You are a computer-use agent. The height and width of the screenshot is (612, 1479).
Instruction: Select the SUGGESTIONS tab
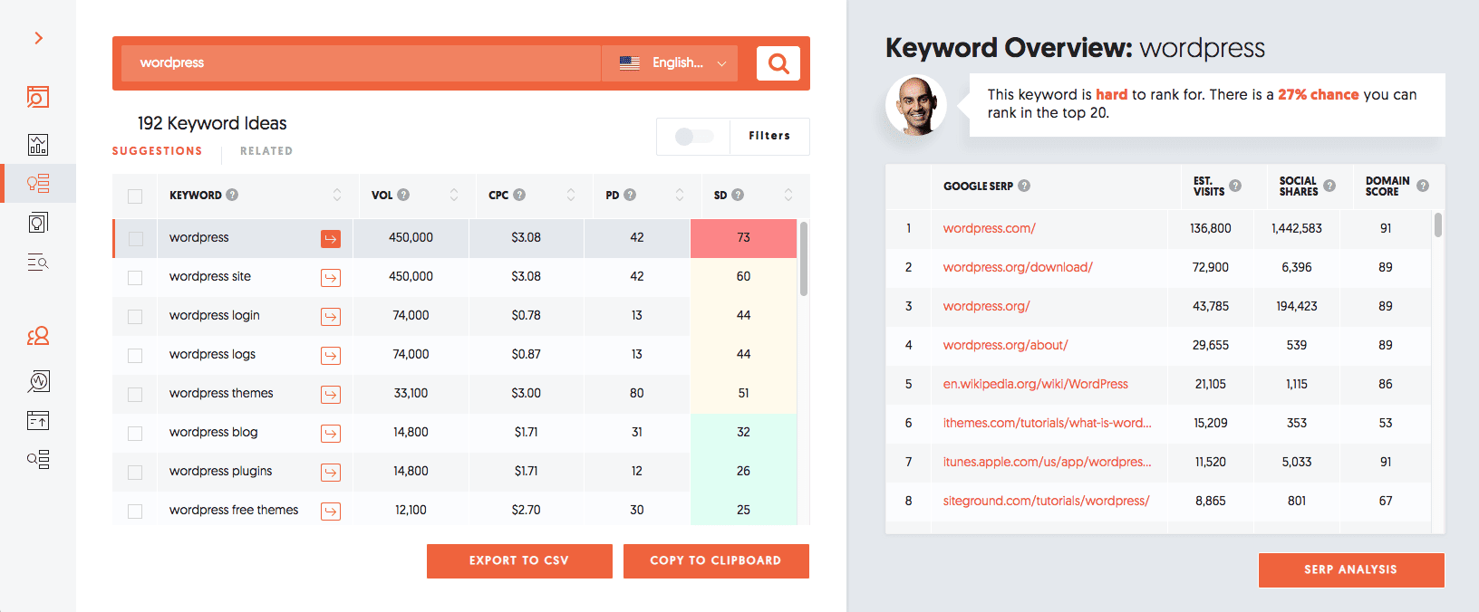pos(157,151)
